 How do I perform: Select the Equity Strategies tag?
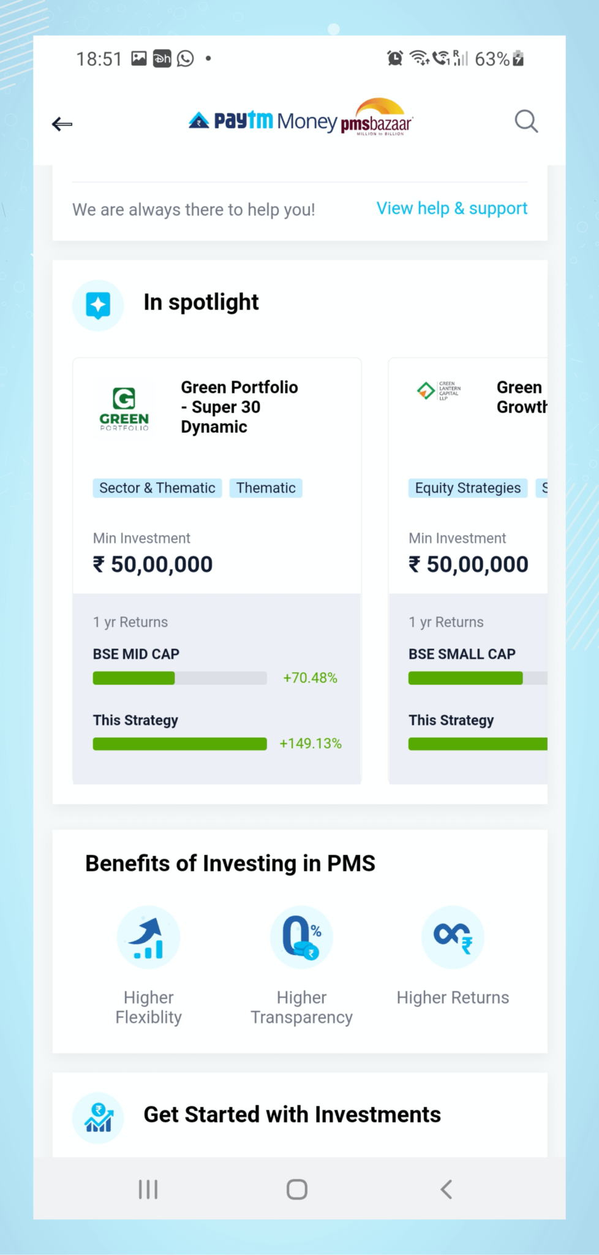pos(467,488)
